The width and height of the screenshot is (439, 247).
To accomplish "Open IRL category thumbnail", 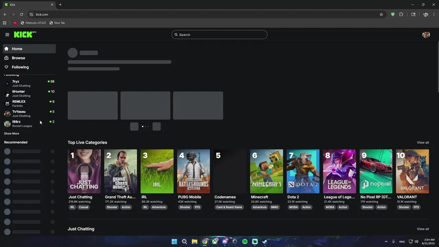I will tap(157, 171).
